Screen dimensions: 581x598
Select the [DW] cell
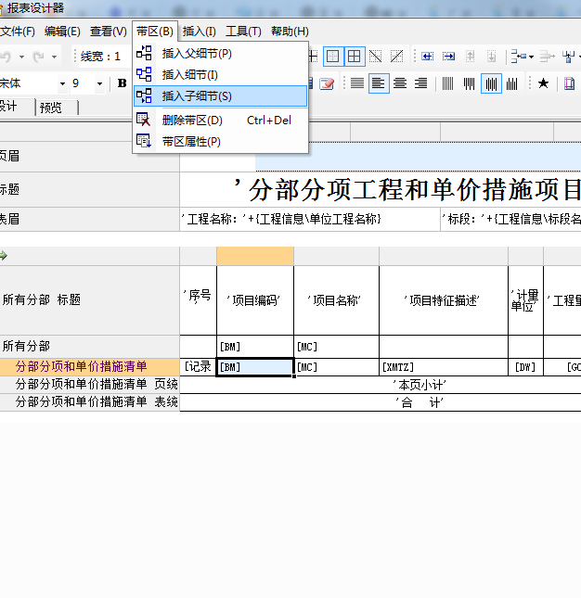tap(525, 367)
